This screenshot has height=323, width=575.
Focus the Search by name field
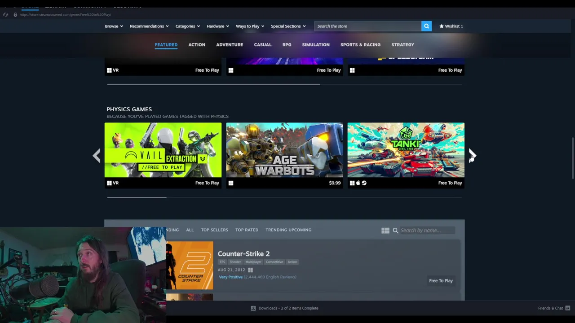pos(427,230)
